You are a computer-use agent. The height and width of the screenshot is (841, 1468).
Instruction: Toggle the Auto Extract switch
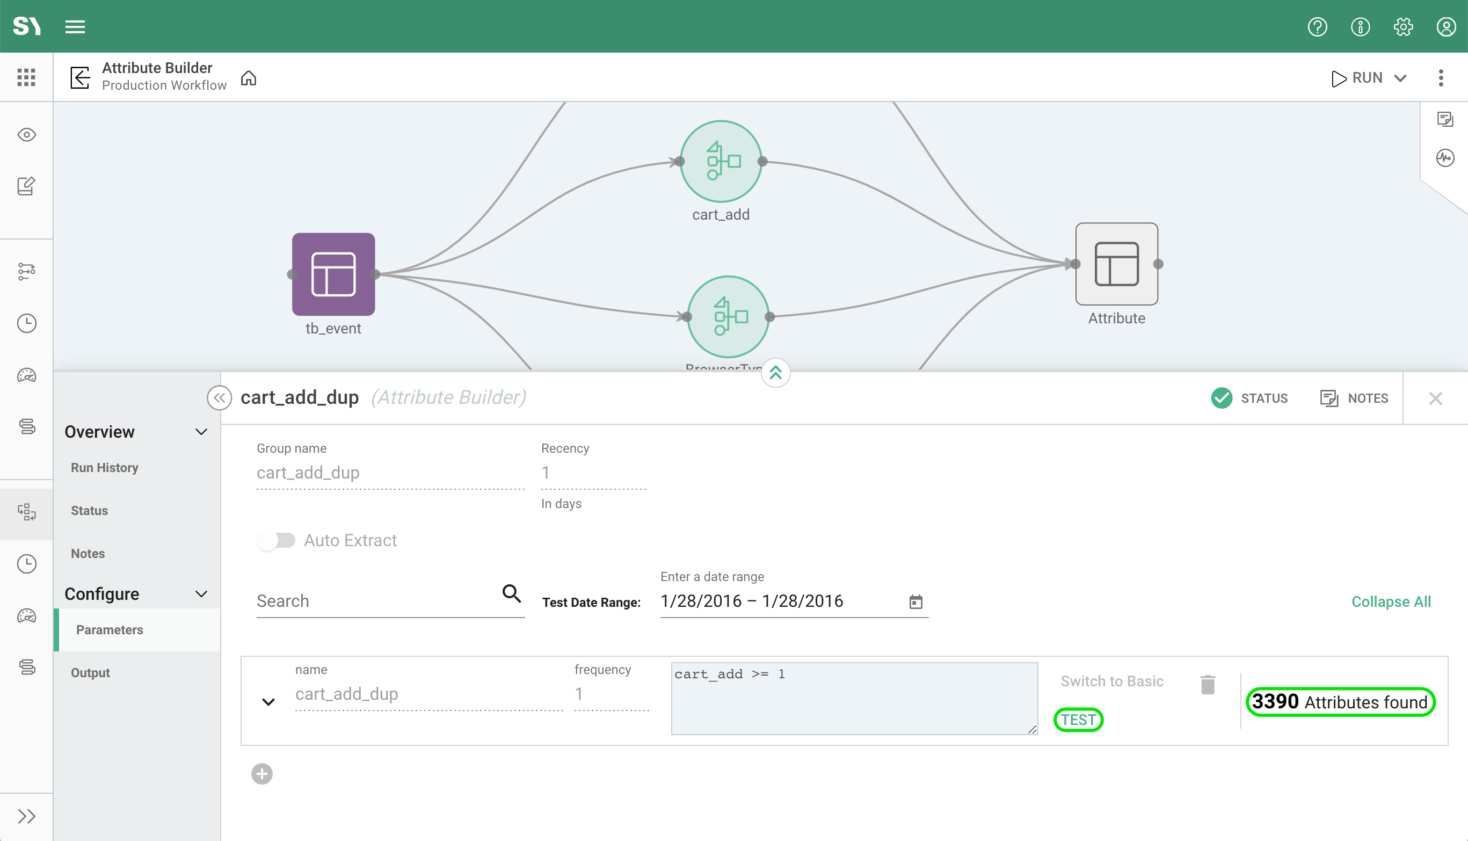coord(276,540)
